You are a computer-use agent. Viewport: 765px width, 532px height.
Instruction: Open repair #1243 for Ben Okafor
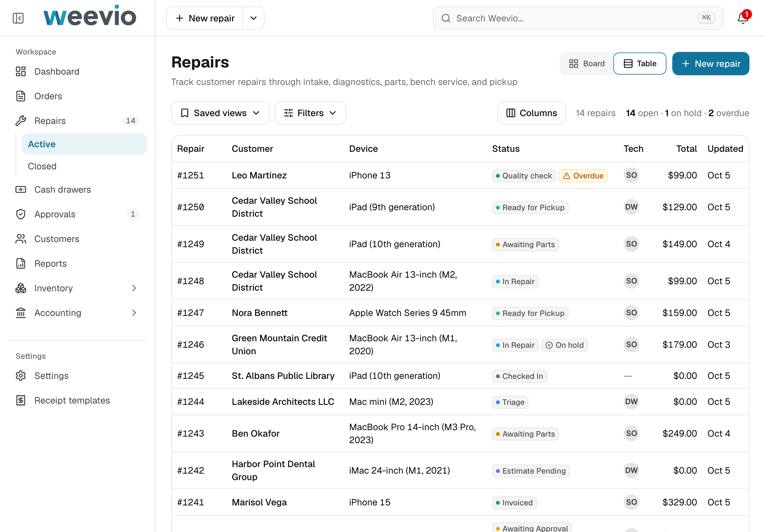(460, 433)
